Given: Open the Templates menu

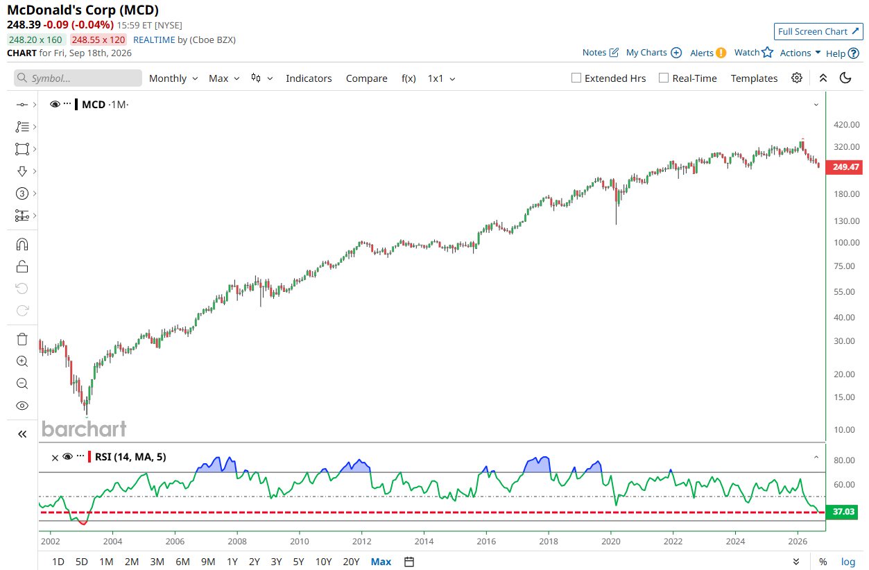Looking at the screenshot, I should pyautogui.click(x=754, y=78).
